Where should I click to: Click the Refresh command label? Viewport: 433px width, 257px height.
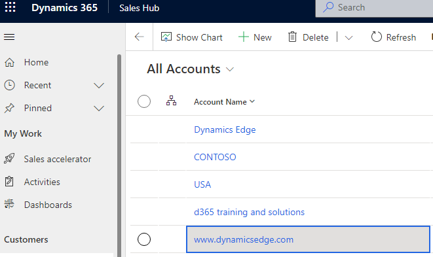click(401, 37)
